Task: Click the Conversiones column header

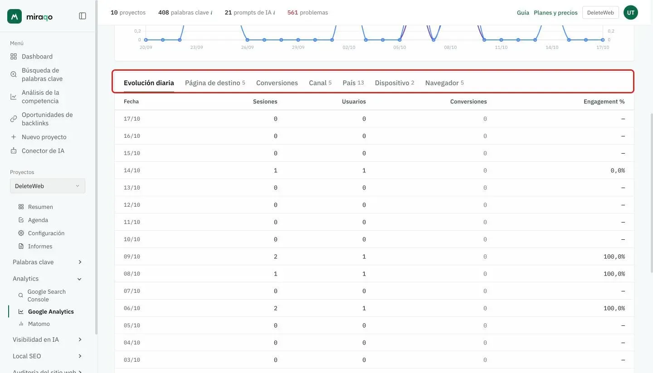Action: click(468, 102)
